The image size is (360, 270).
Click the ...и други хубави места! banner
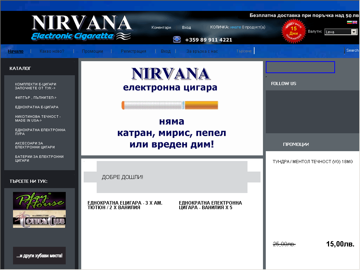pyautogui.click(x=39, y=256)
